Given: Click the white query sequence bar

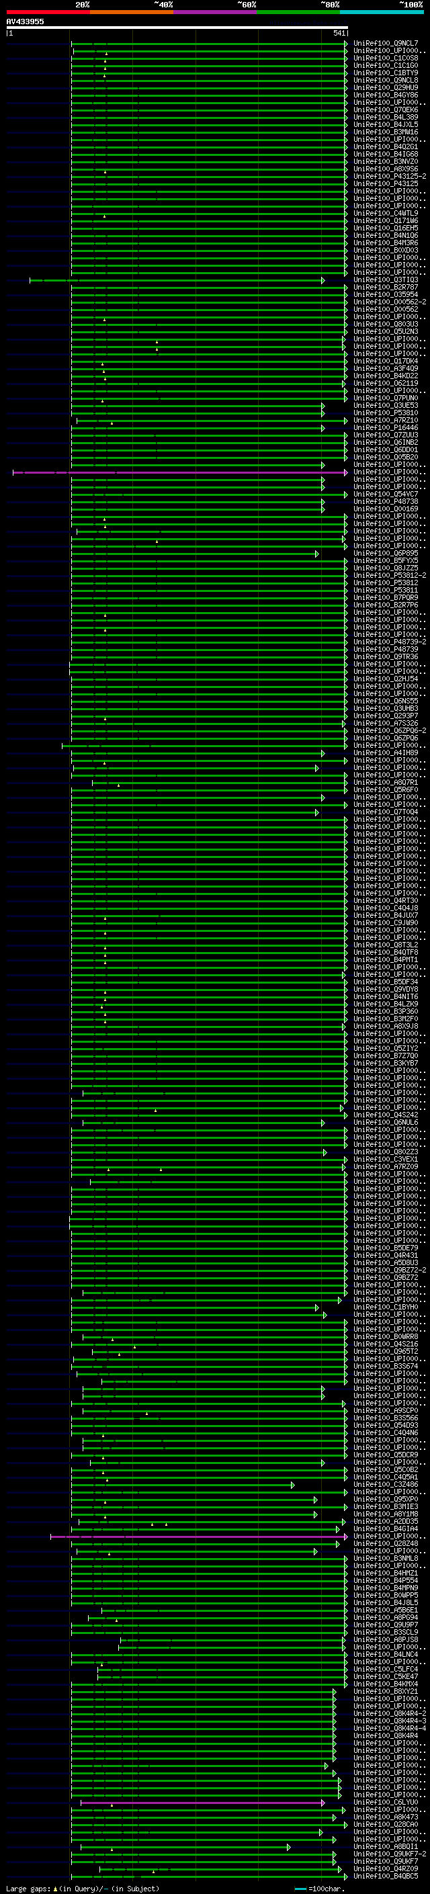Looking at the screenshot, I should (177, 27).
